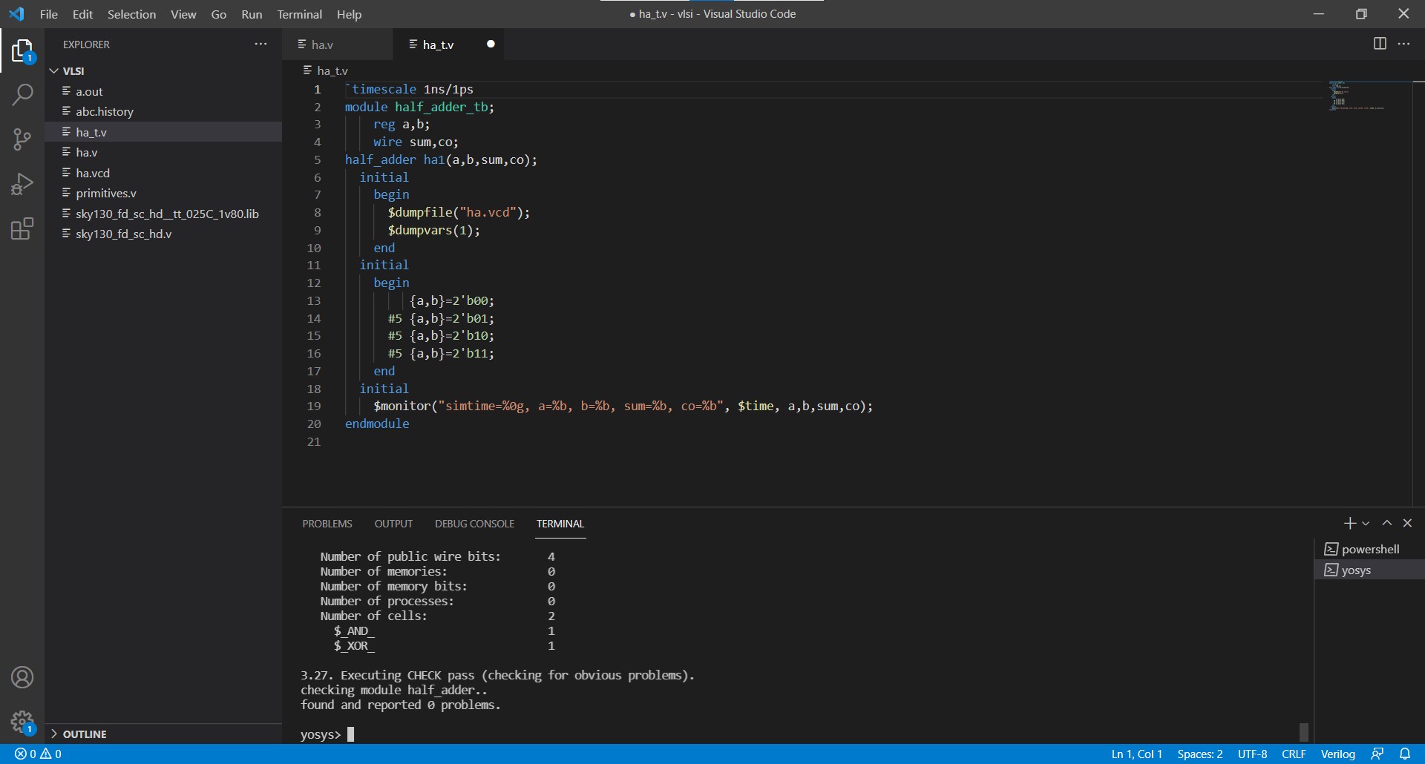Open the notifications bell icon
Image resolution: width=1425 pixels, height=764 pixels.
coord(1405,754)
